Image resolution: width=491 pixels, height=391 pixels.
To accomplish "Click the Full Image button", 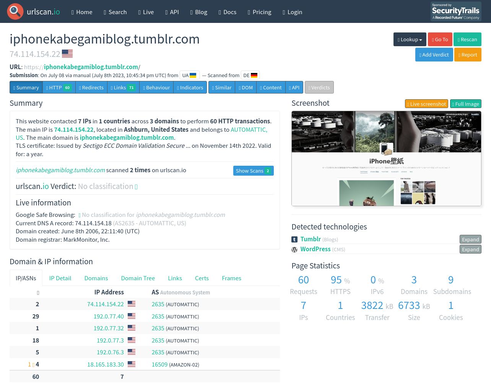I will coord(466,104).
